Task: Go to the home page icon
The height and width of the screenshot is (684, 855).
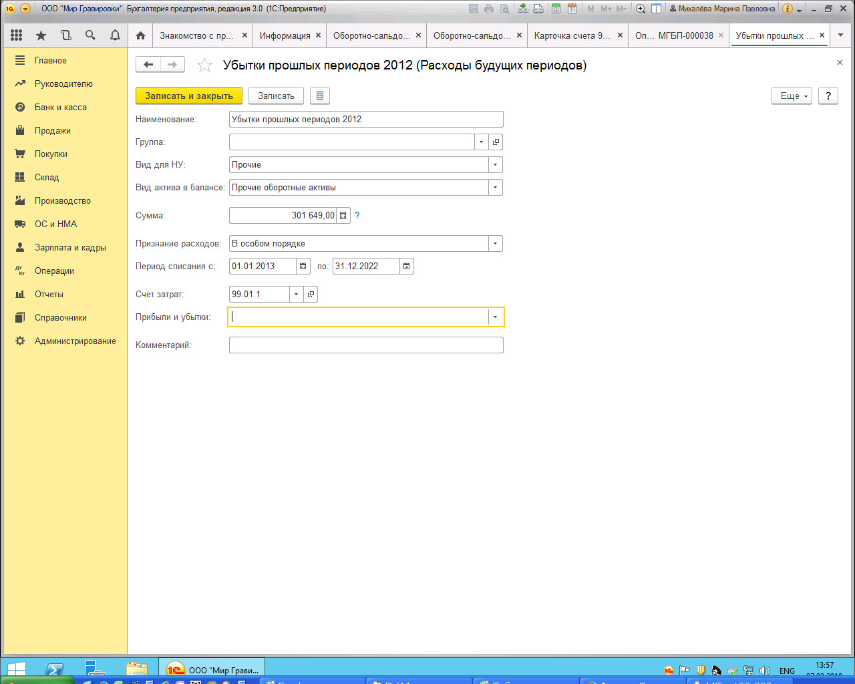Action: tap(140, 35)
